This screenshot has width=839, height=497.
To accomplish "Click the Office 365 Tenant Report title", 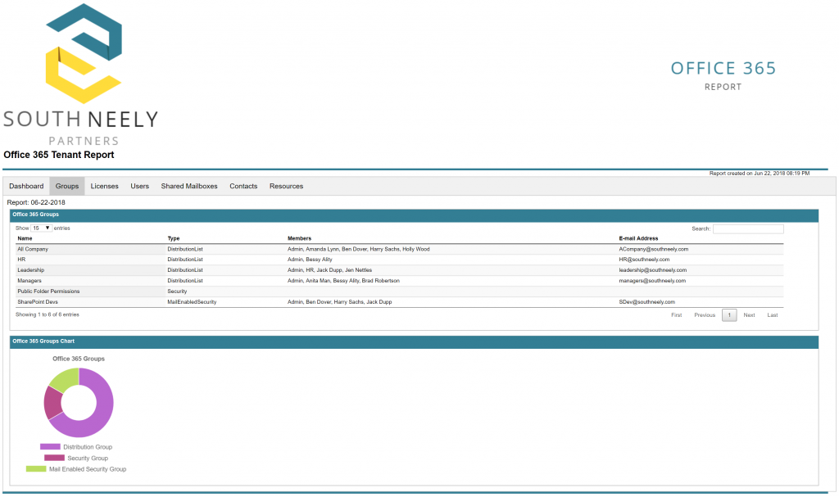I will 59,155.
